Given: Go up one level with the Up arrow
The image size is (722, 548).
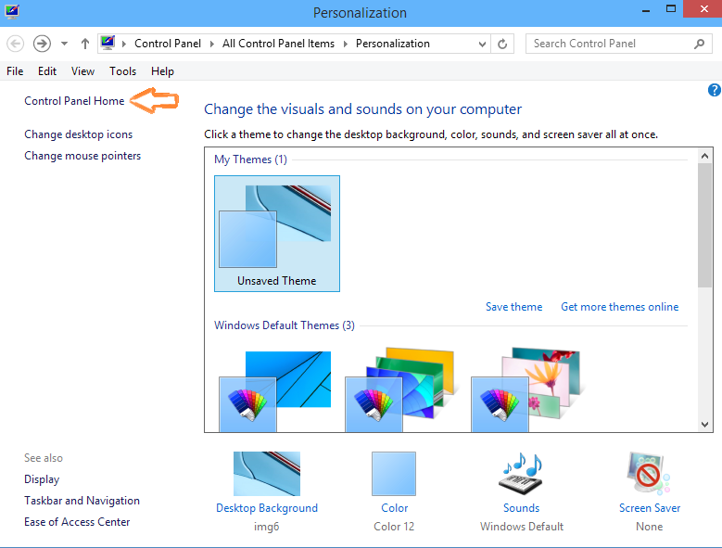Looking at the screenshot, I should (x=84, y=44).
